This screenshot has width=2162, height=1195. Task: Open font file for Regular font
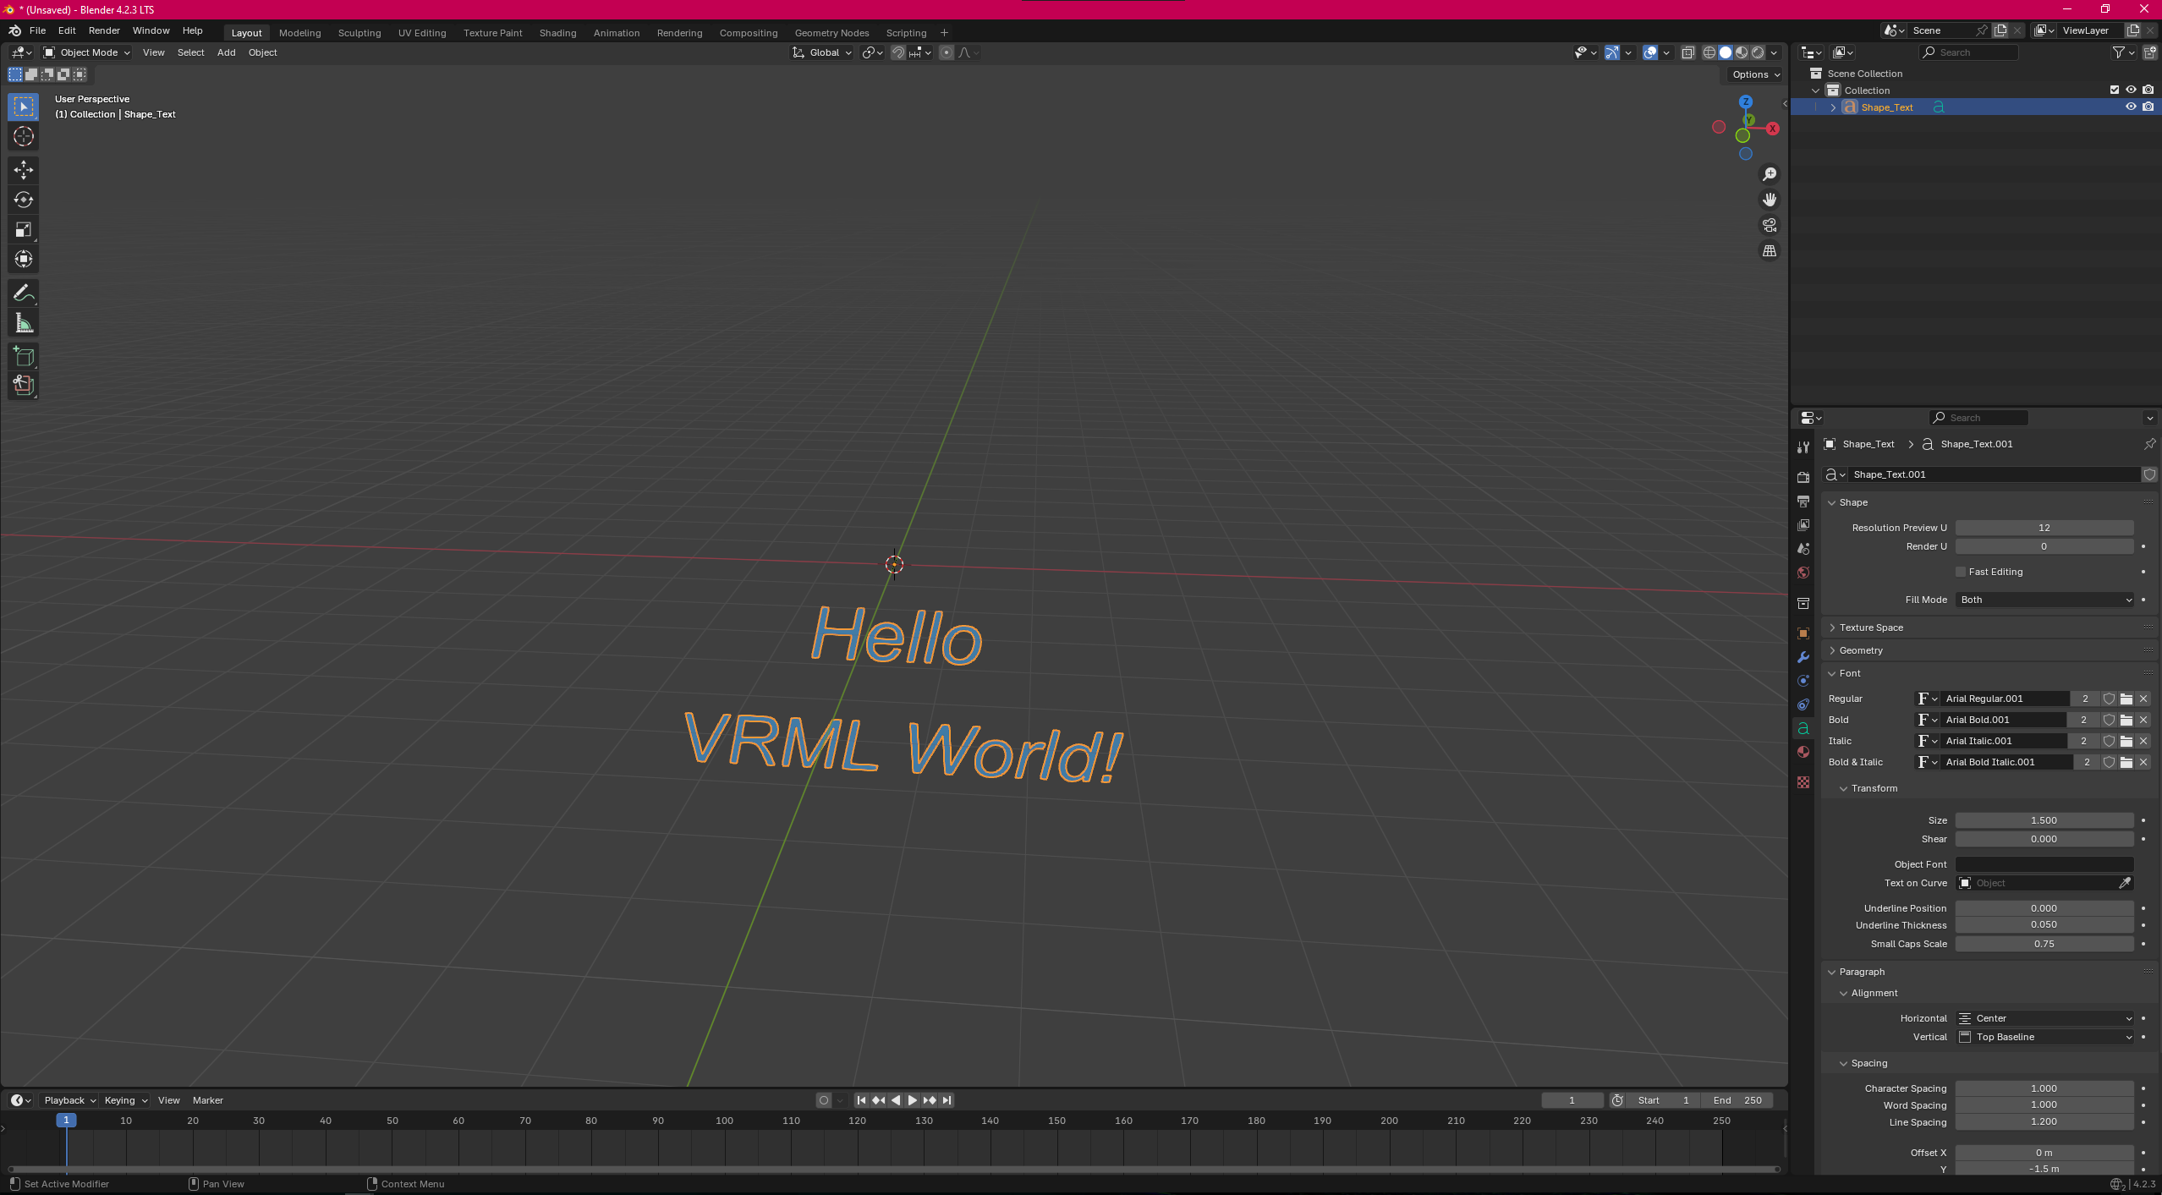[x=2126, y=699]
